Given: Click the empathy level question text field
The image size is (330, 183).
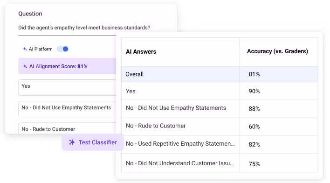Looking at the screenshot, I should click(84, 28).
